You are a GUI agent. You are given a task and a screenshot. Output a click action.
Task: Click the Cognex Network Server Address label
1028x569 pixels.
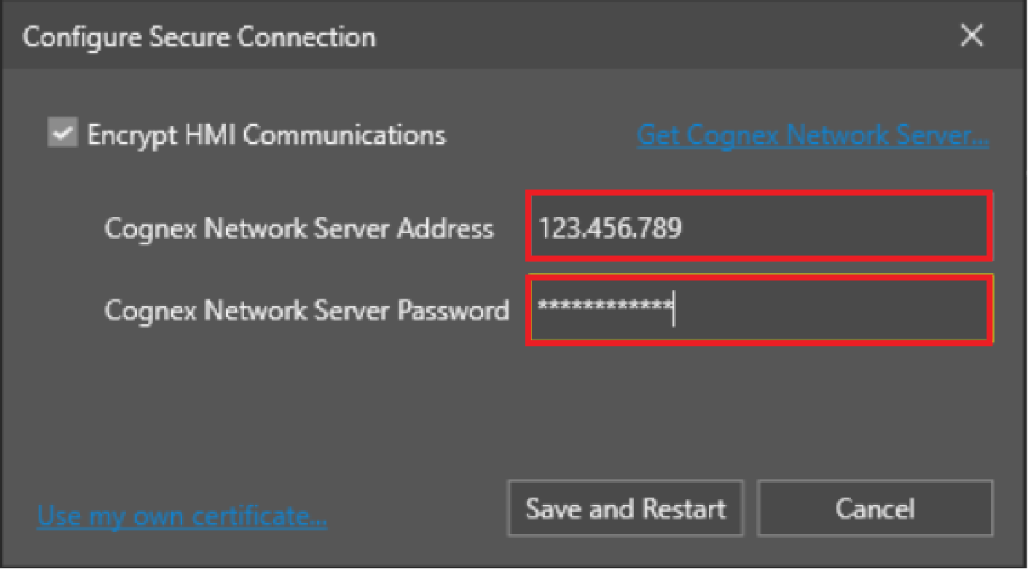pyautogui.click(x=299, y=229)
